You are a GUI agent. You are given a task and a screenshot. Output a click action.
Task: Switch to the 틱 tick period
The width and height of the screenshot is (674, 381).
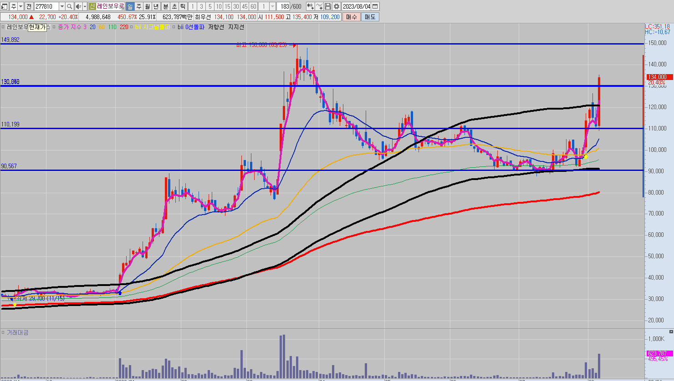183,6
